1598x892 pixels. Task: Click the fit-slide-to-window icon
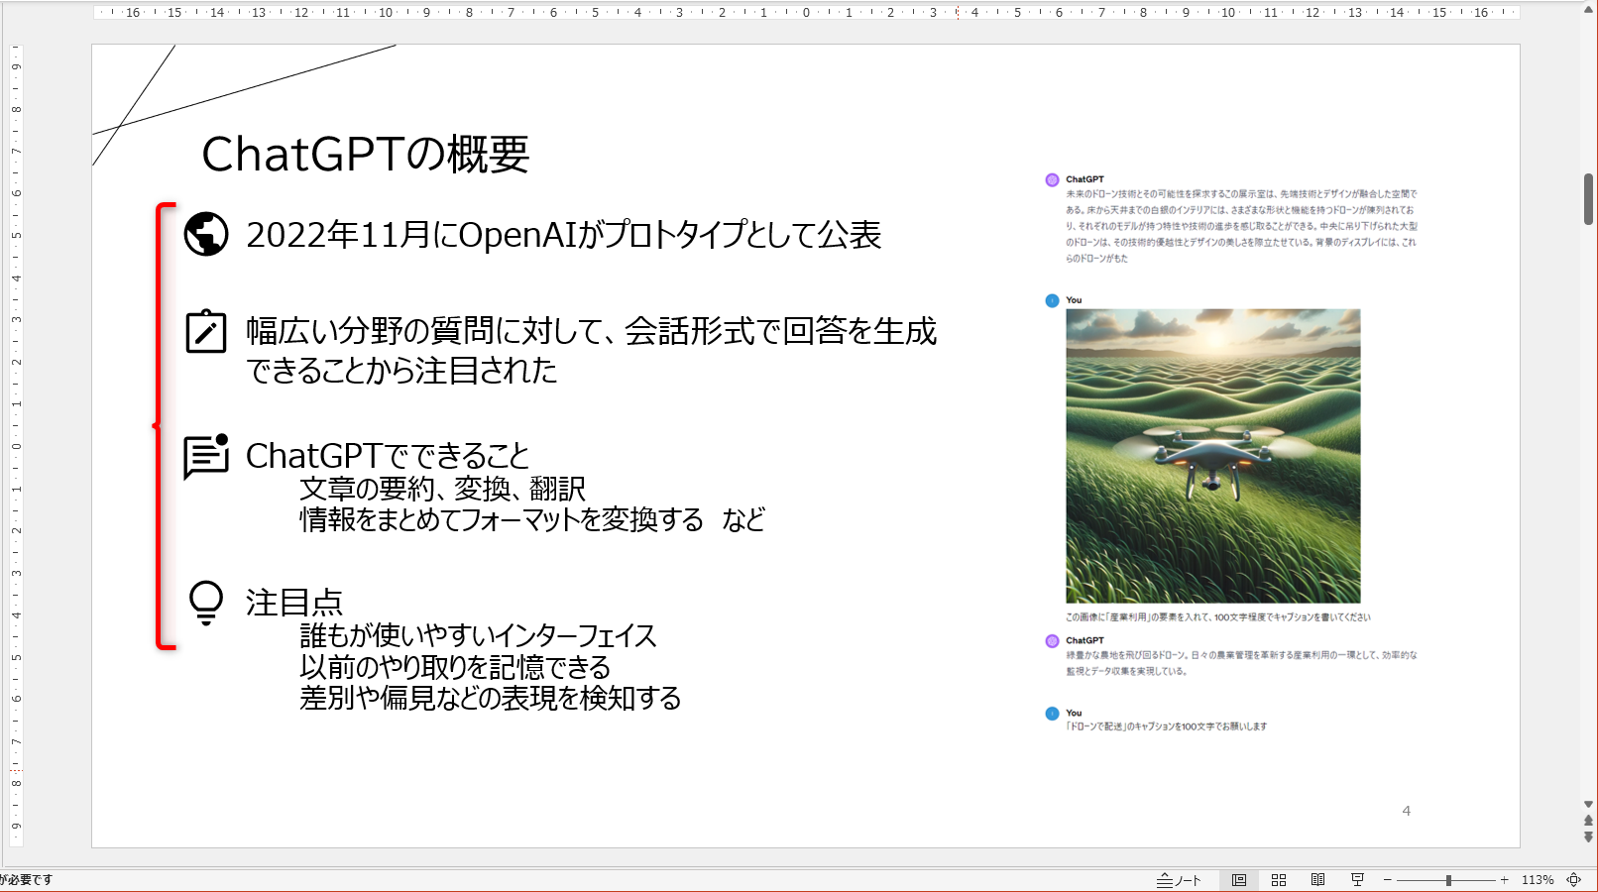1573,879
